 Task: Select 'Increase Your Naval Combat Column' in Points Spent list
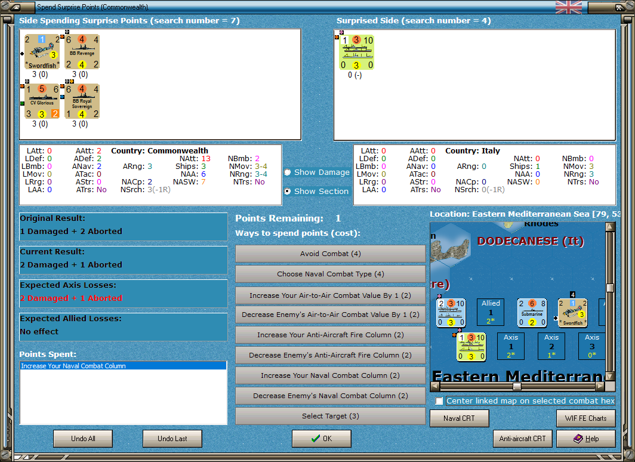(123, 366)
